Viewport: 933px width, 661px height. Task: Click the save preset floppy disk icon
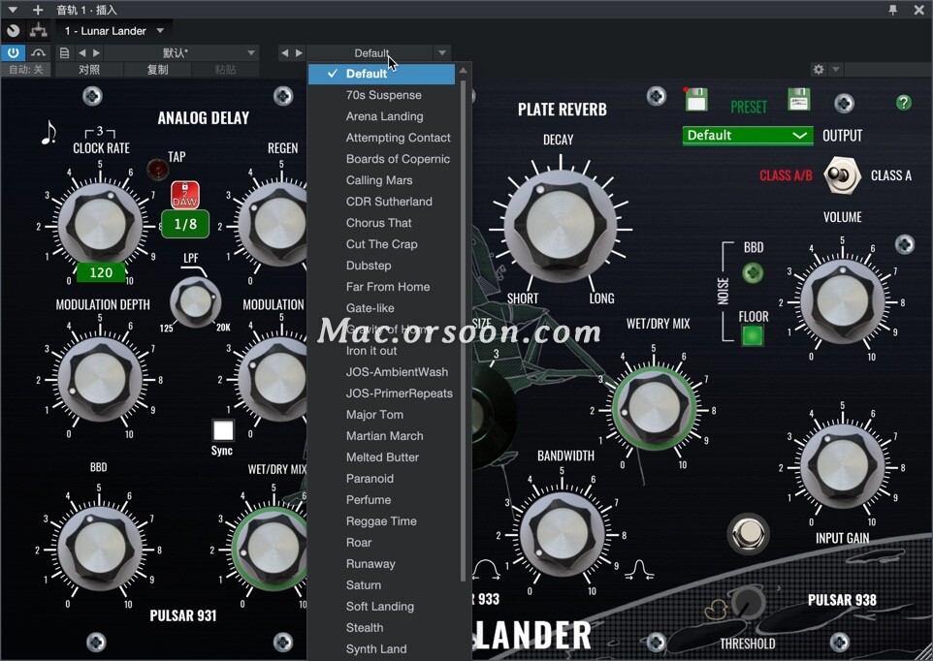[696, 100]
